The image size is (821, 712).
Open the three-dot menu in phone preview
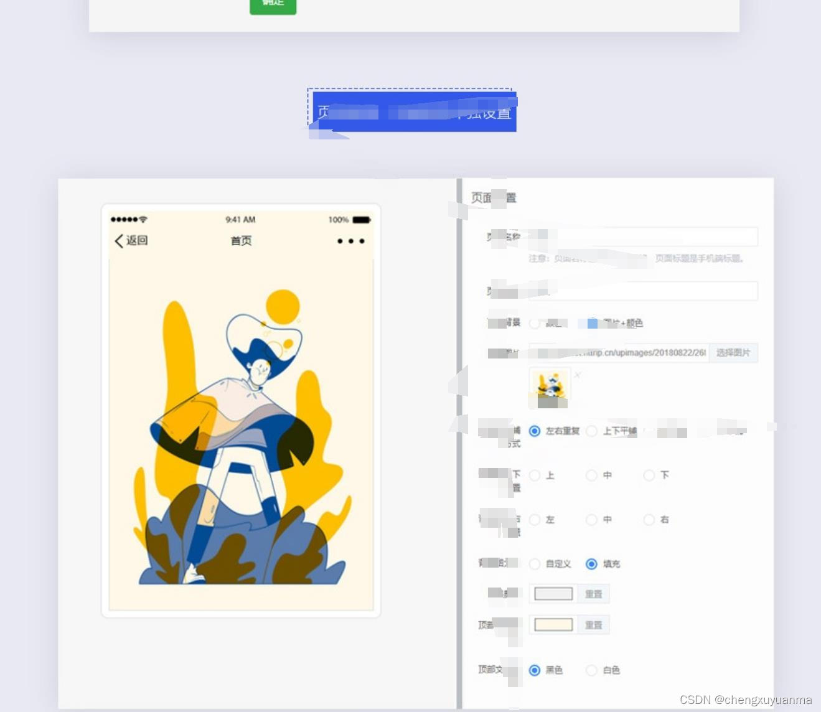click(x=351, y=241)
